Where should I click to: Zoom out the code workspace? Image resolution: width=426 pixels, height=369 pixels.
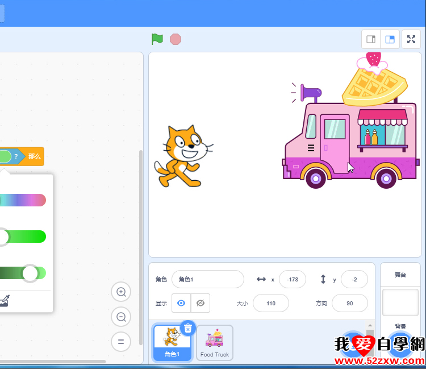(121, 317)
